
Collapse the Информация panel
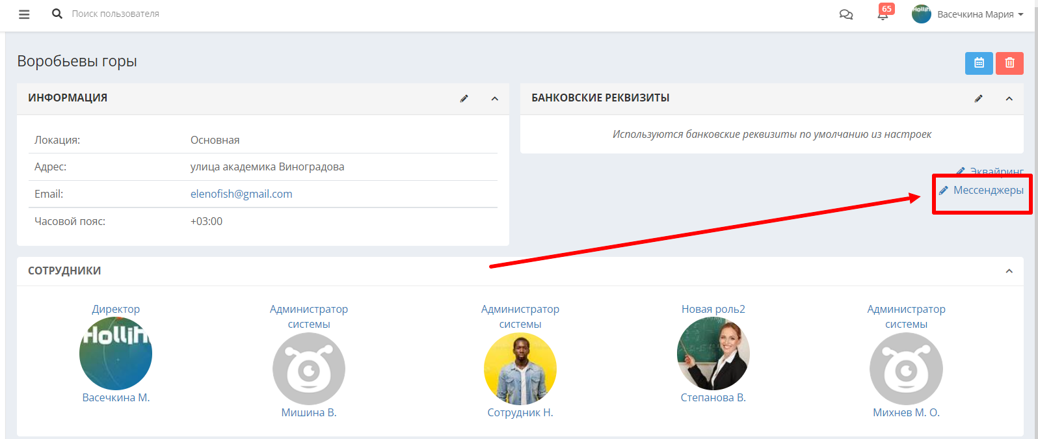494,99
